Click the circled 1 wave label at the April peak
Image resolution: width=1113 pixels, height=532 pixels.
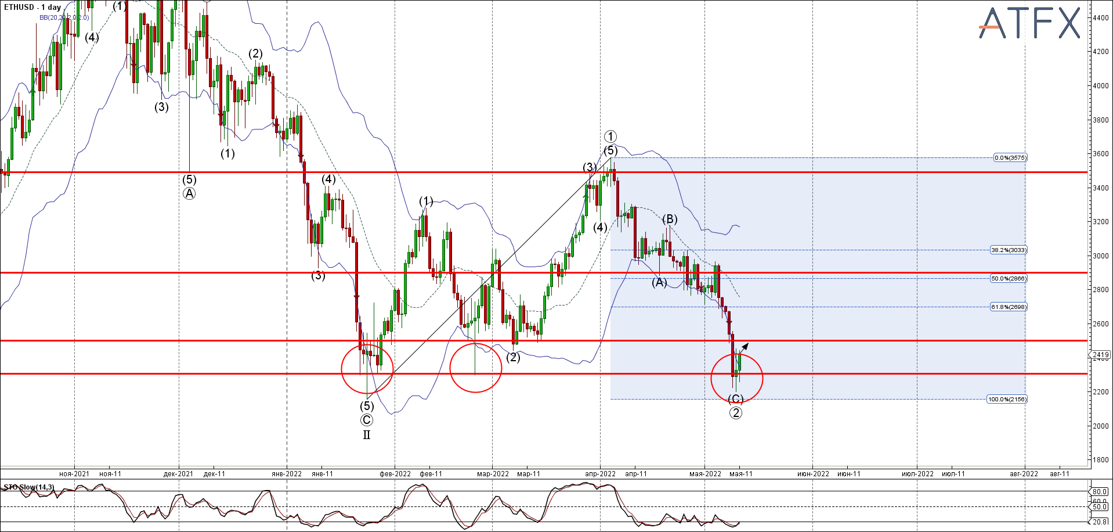[x=610, y=136]
